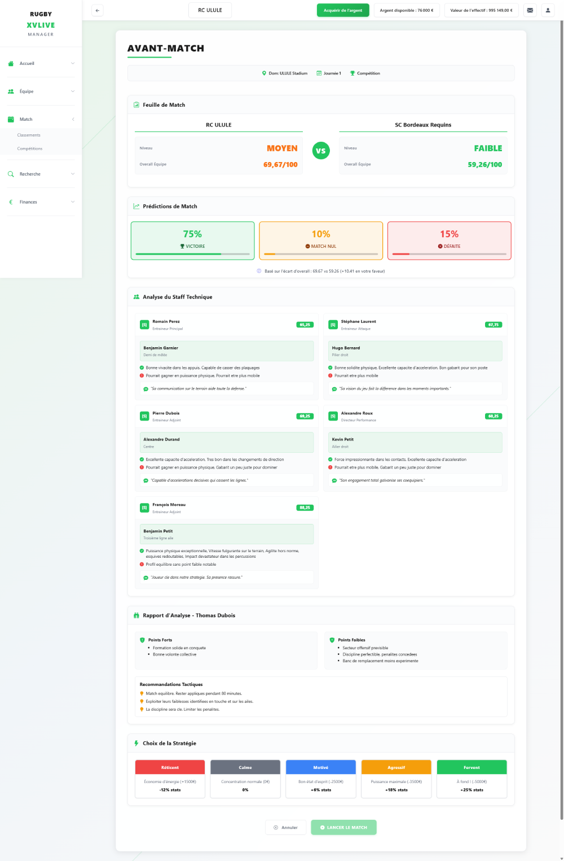Click the Recherche magnifier icon
This screenshot has height=861, width=564.
pos(11,174)
